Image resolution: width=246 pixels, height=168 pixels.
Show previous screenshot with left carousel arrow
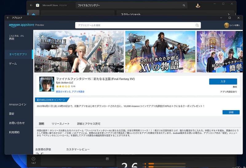tap(38, 52)
